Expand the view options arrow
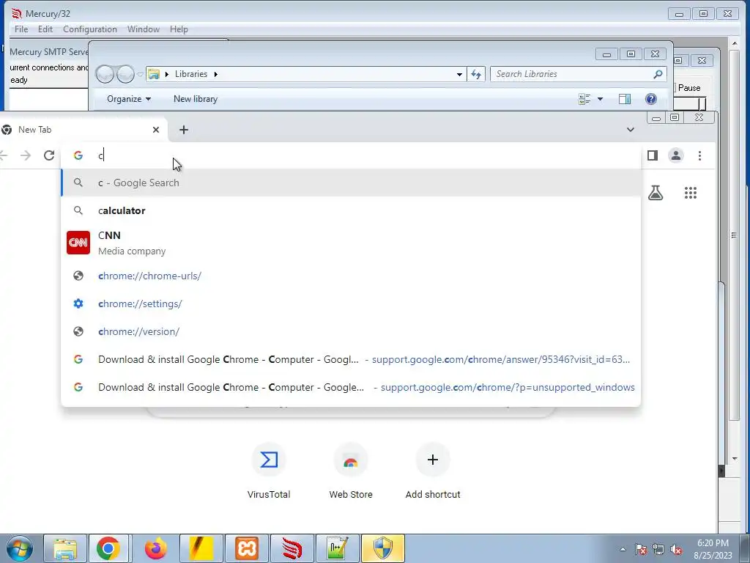750x563 pixels. point(601,99)
